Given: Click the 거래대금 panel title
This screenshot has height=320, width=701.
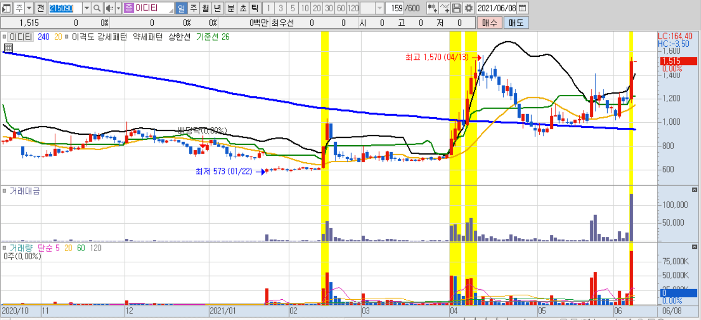Looking at the screenshot, I should [25, 191].
